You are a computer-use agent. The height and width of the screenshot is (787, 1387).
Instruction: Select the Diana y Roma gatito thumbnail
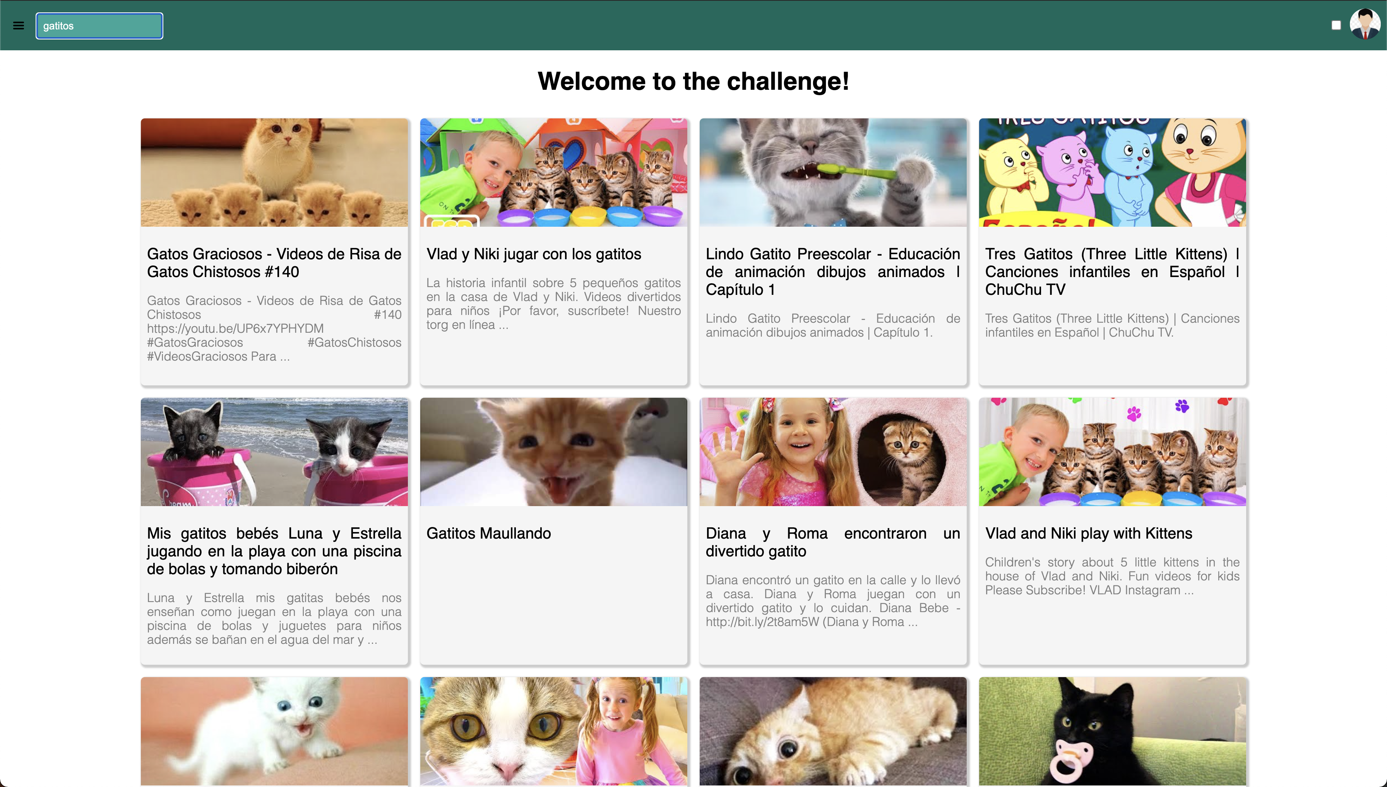[x=833, y=452]
